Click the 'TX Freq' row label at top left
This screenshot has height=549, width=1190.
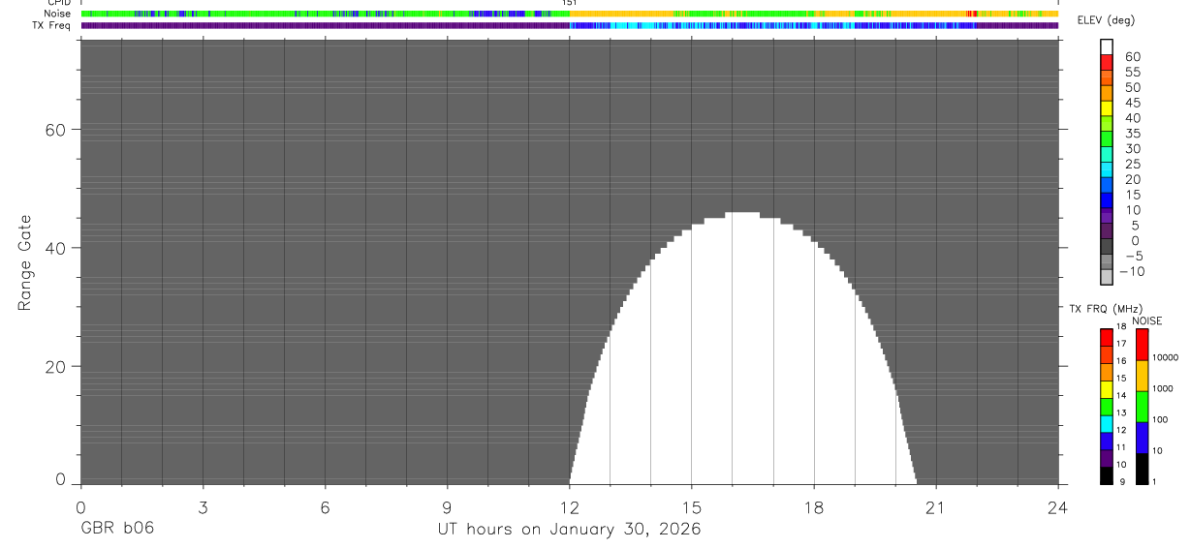[x=51, y=25]
